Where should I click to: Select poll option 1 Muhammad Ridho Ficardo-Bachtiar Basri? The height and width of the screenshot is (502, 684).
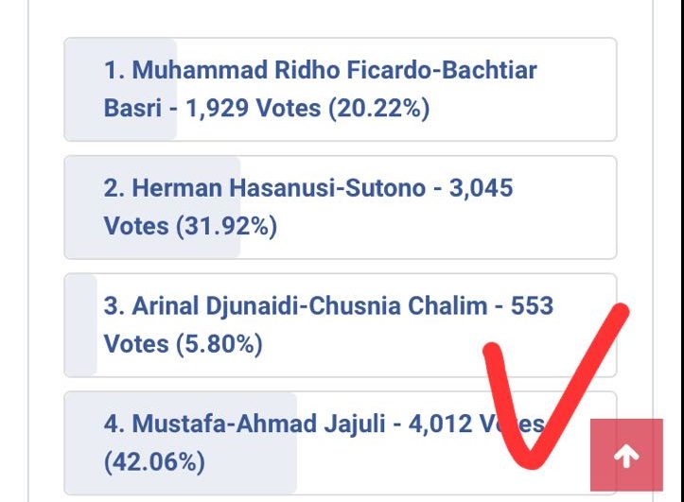click(x=341, y=90)
